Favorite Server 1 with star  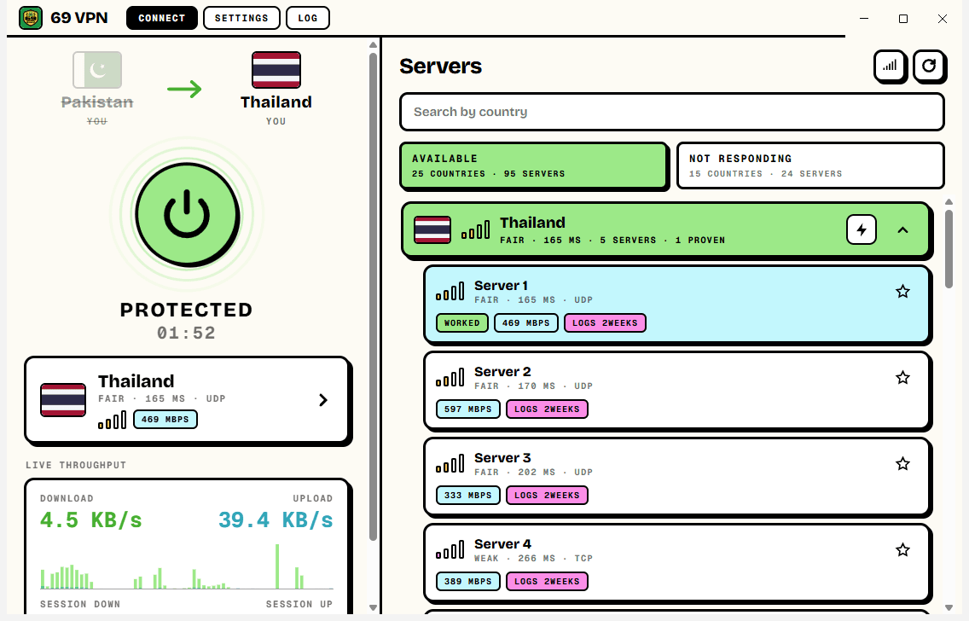(902, 291)
